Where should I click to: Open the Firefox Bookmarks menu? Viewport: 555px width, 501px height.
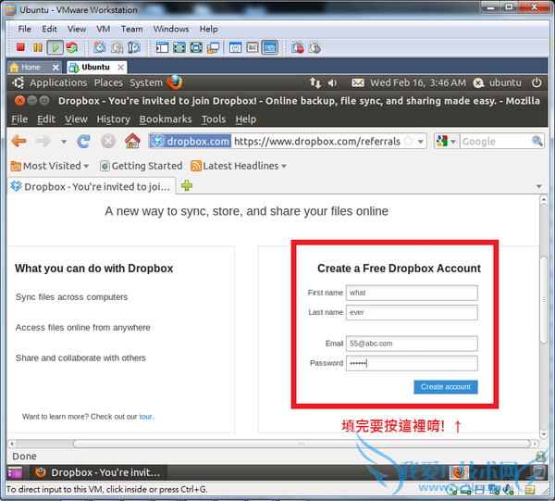(x=166, y=119)
